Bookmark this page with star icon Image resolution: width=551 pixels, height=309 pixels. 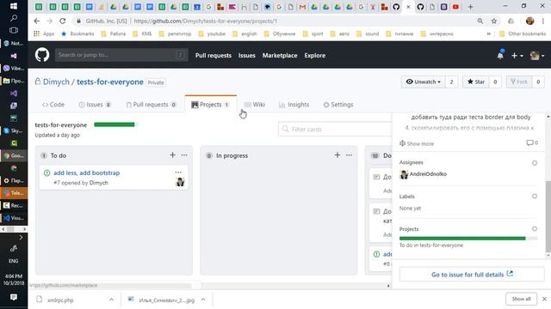[x=494, y=21]
